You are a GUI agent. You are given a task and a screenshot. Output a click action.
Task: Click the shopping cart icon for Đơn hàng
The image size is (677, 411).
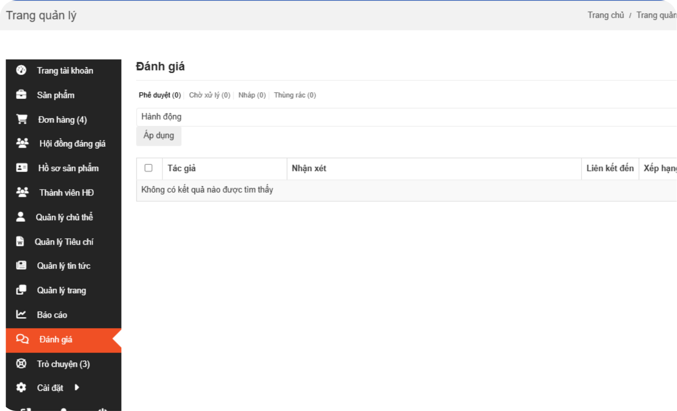click(x=21, y=120)
